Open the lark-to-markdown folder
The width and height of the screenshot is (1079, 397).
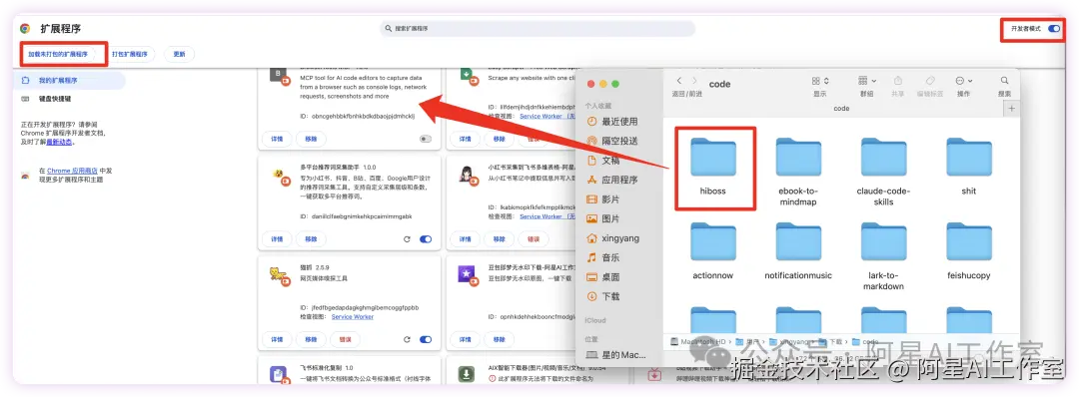point(883,242)
